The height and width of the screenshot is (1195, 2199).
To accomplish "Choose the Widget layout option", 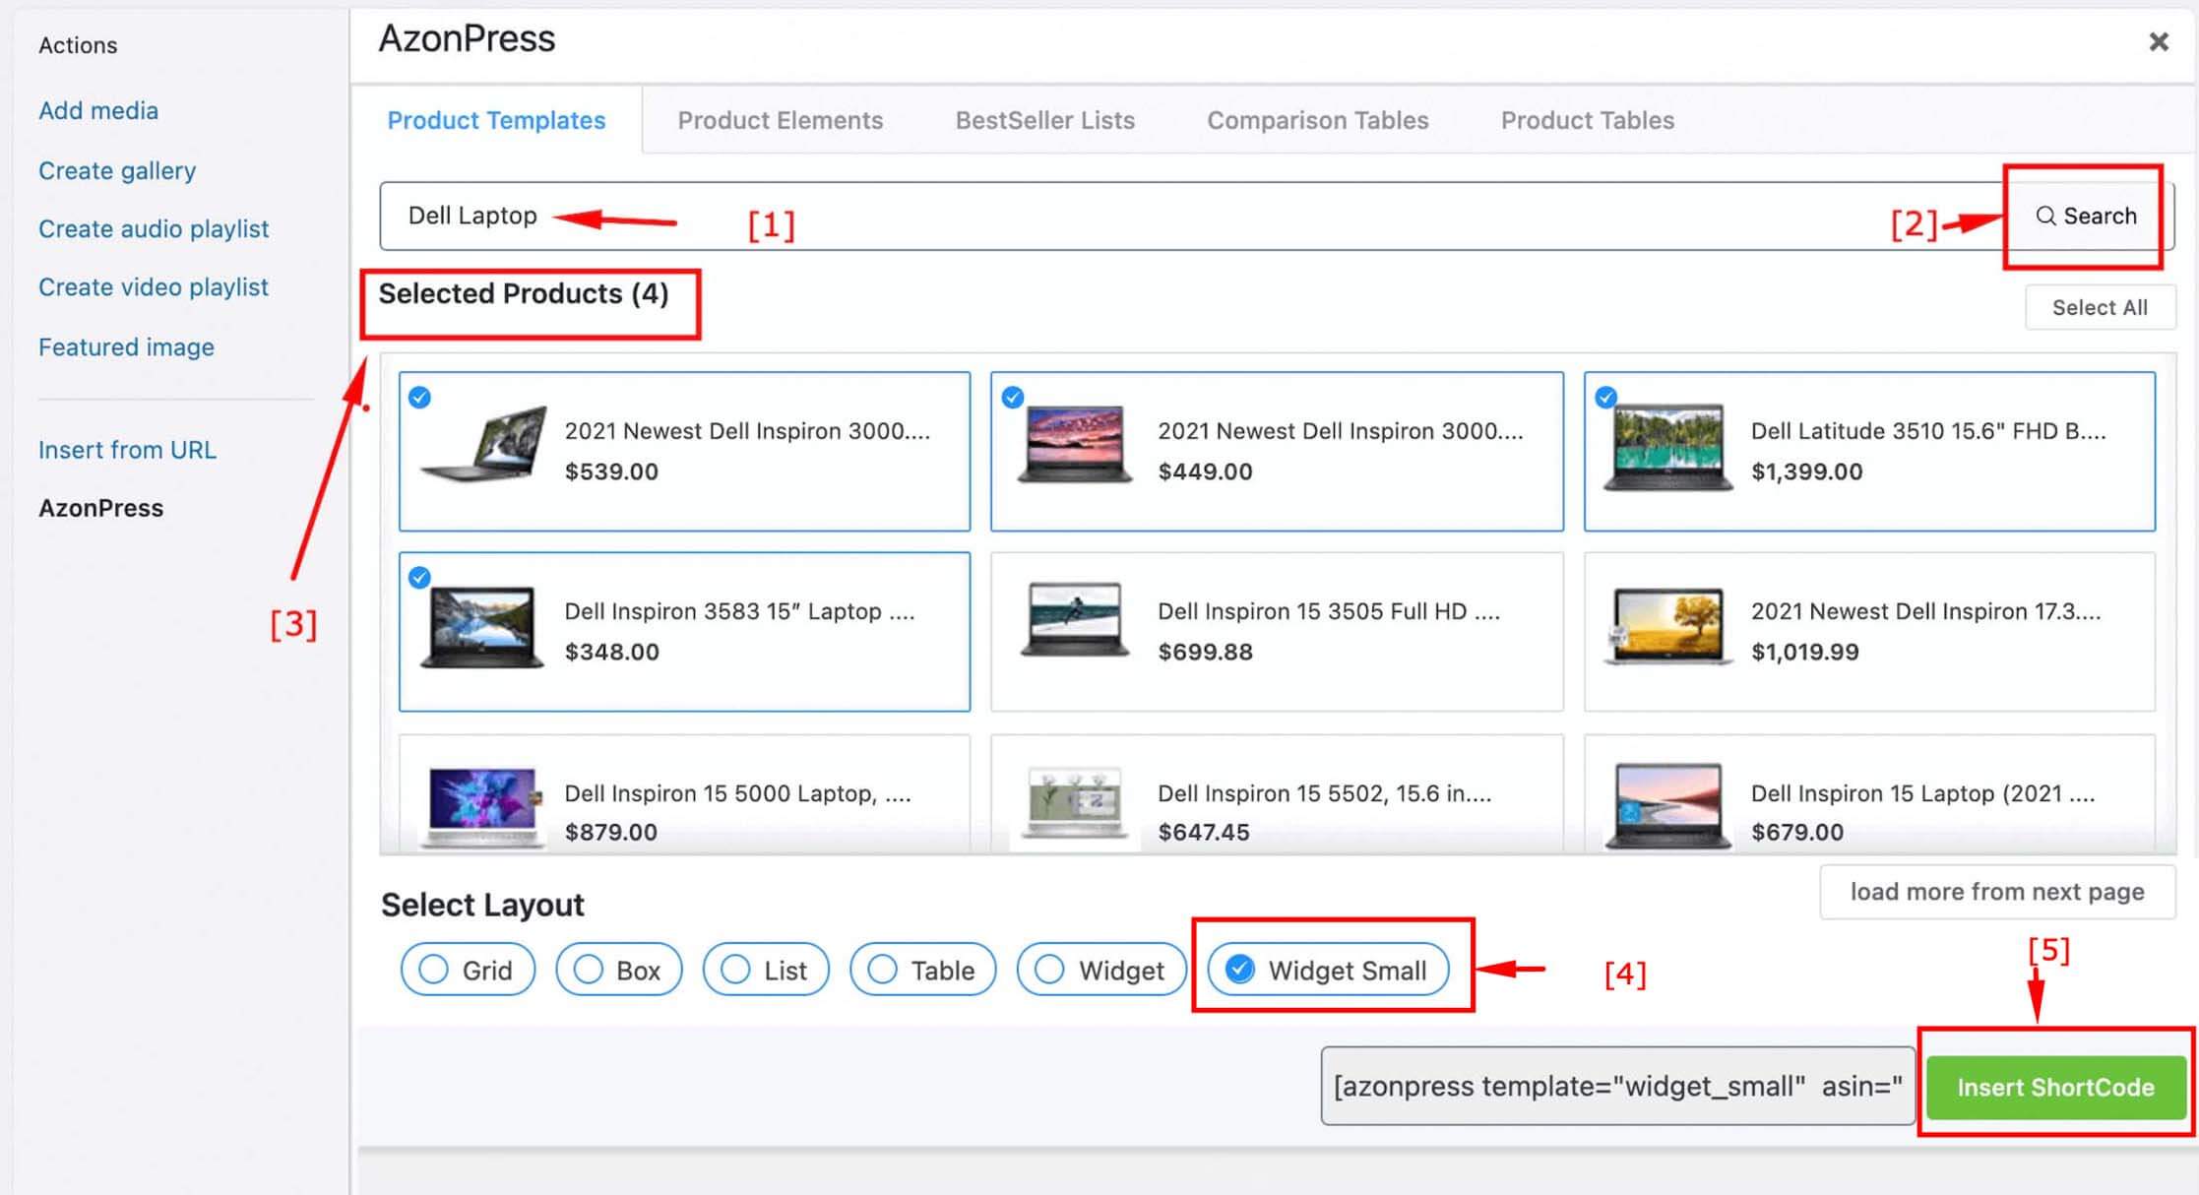I will click(1101, 970).
